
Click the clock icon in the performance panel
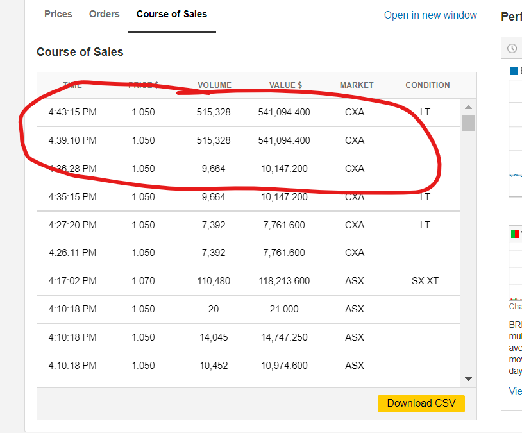512,49
